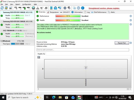Click the blue envelope toolbar icon

point(55,8)
